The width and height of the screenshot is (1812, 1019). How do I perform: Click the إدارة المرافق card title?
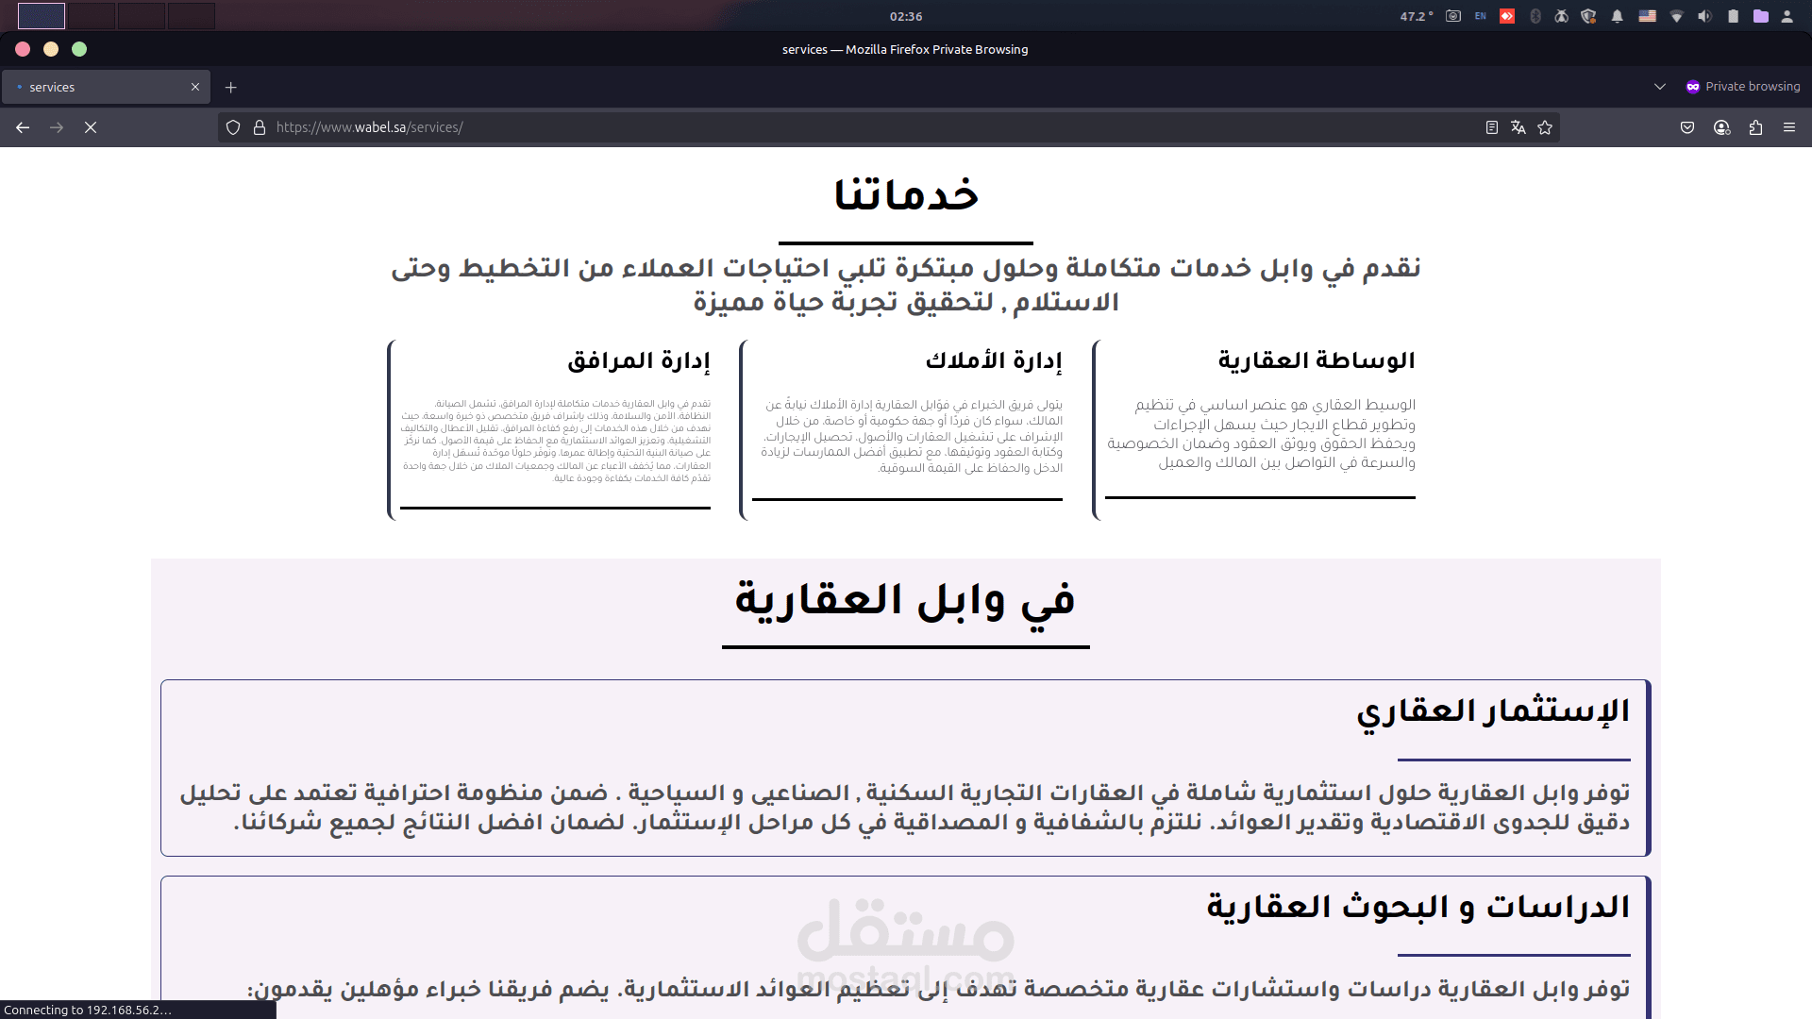coord(639,360)
